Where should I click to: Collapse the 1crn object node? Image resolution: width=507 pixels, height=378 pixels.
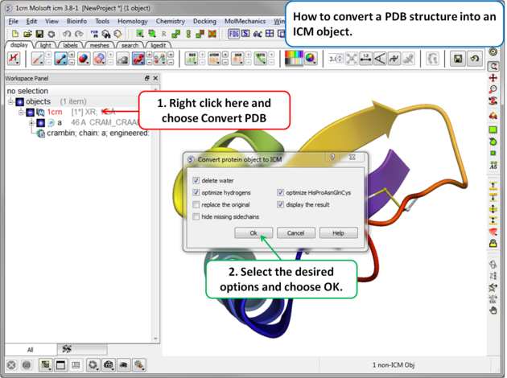point(22,113)
